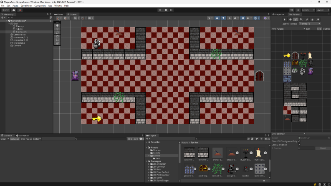Select the Hand tool in scene overlay

click(x=57, y=25)
